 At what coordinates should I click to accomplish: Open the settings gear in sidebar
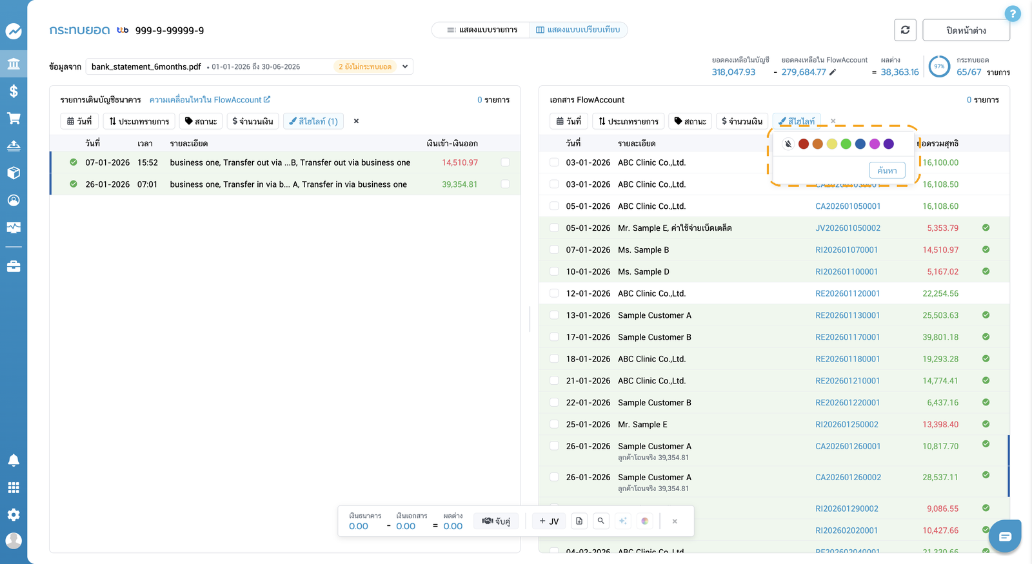click(14, 514)
